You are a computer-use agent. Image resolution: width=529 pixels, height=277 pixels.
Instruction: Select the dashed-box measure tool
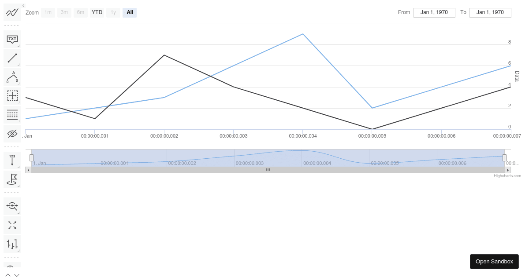coord(12,96)
